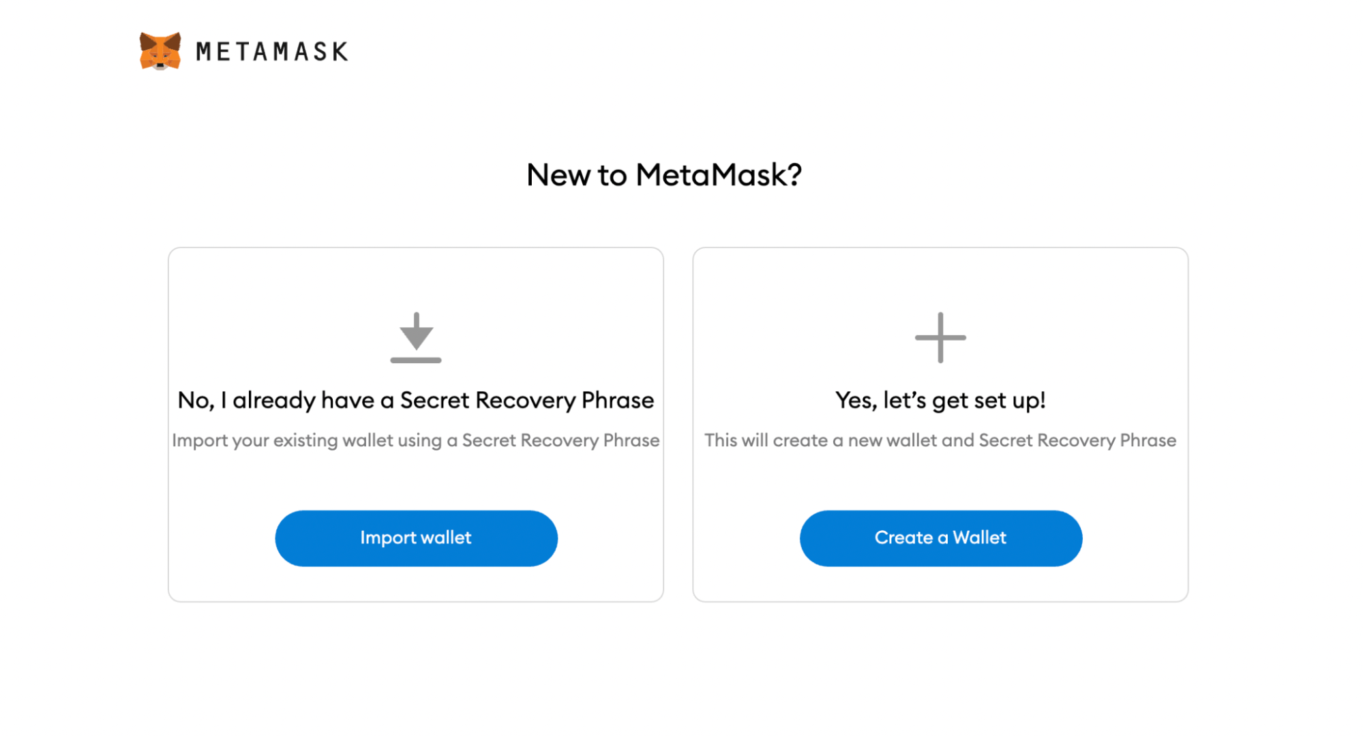Click 'Yes, let's get set up!' text

940,400
